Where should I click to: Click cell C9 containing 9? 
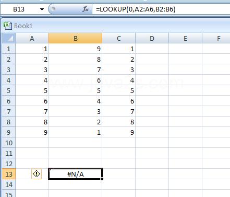coord(119,132)
